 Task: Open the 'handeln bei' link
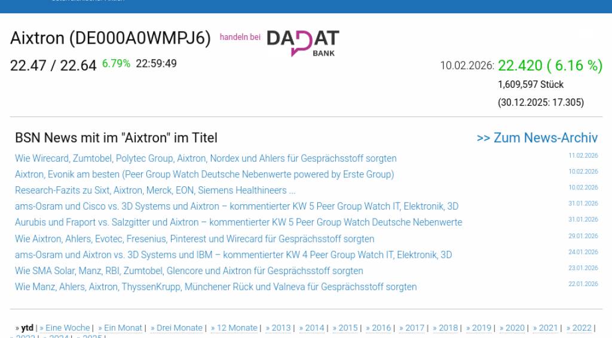[x=240, y=37]
